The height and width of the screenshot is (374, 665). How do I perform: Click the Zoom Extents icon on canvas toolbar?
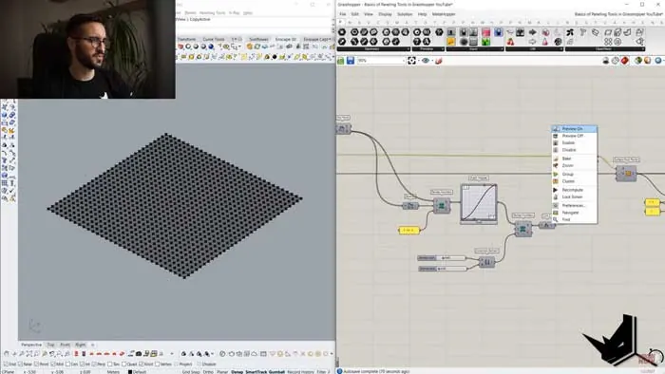(x=411, y=61)
